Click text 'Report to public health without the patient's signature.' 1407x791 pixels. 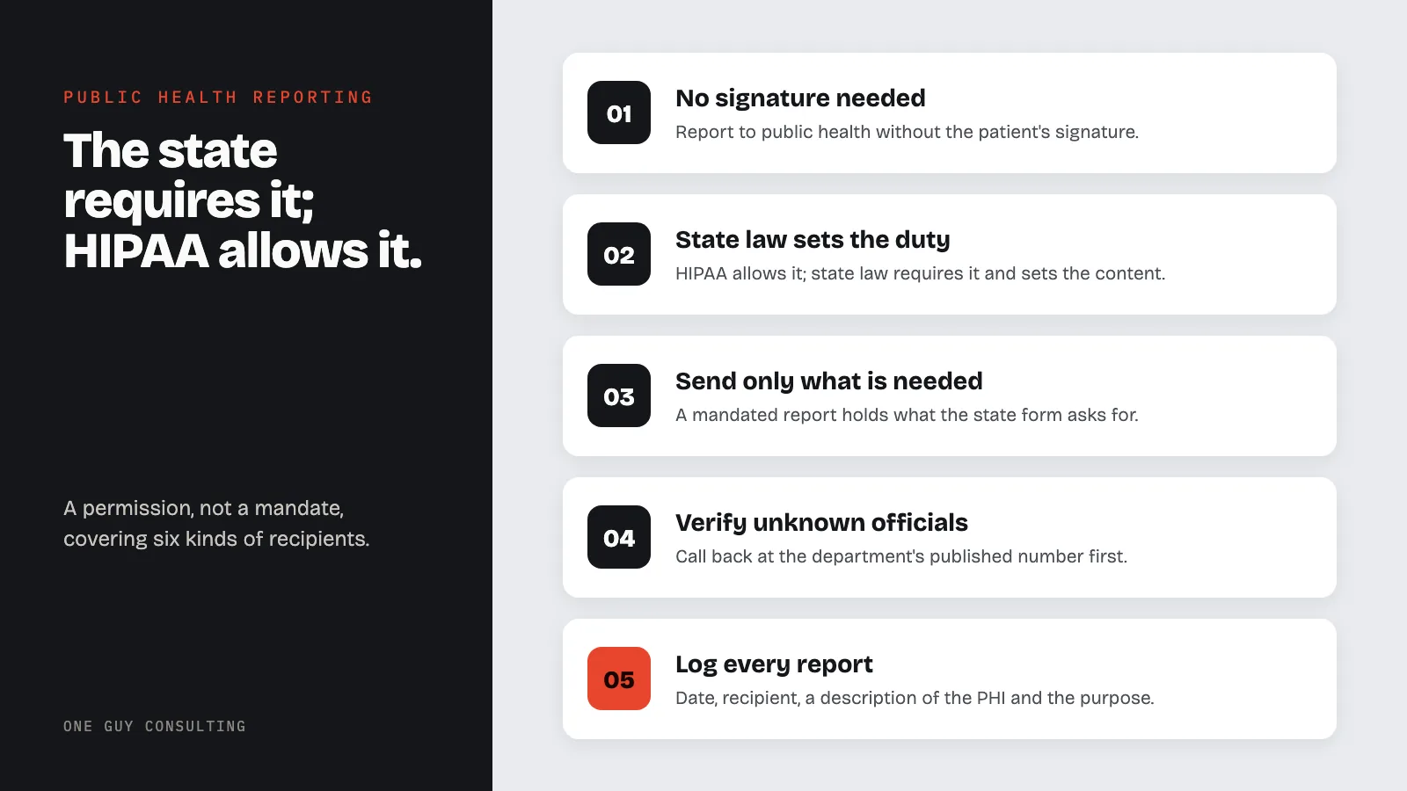pos(907,132)
